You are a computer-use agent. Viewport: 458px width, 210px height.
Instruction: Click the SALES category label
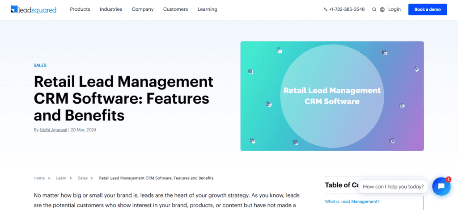[x=40, y=65]
